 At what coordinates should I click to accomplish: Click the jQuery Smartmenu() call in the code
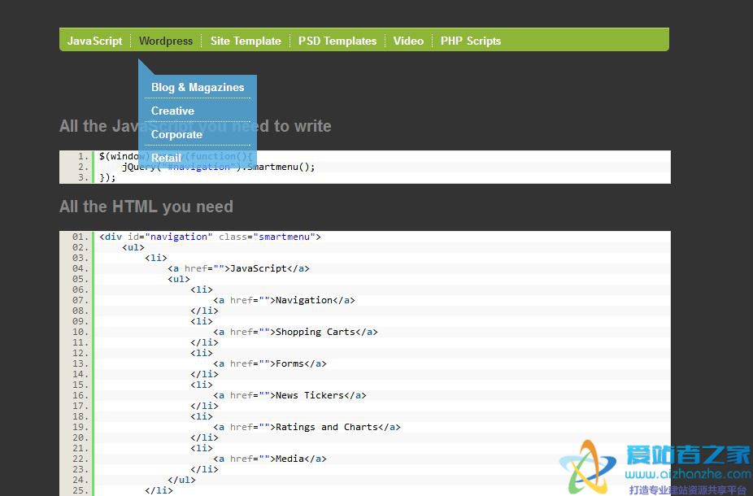tap(219, 167)
